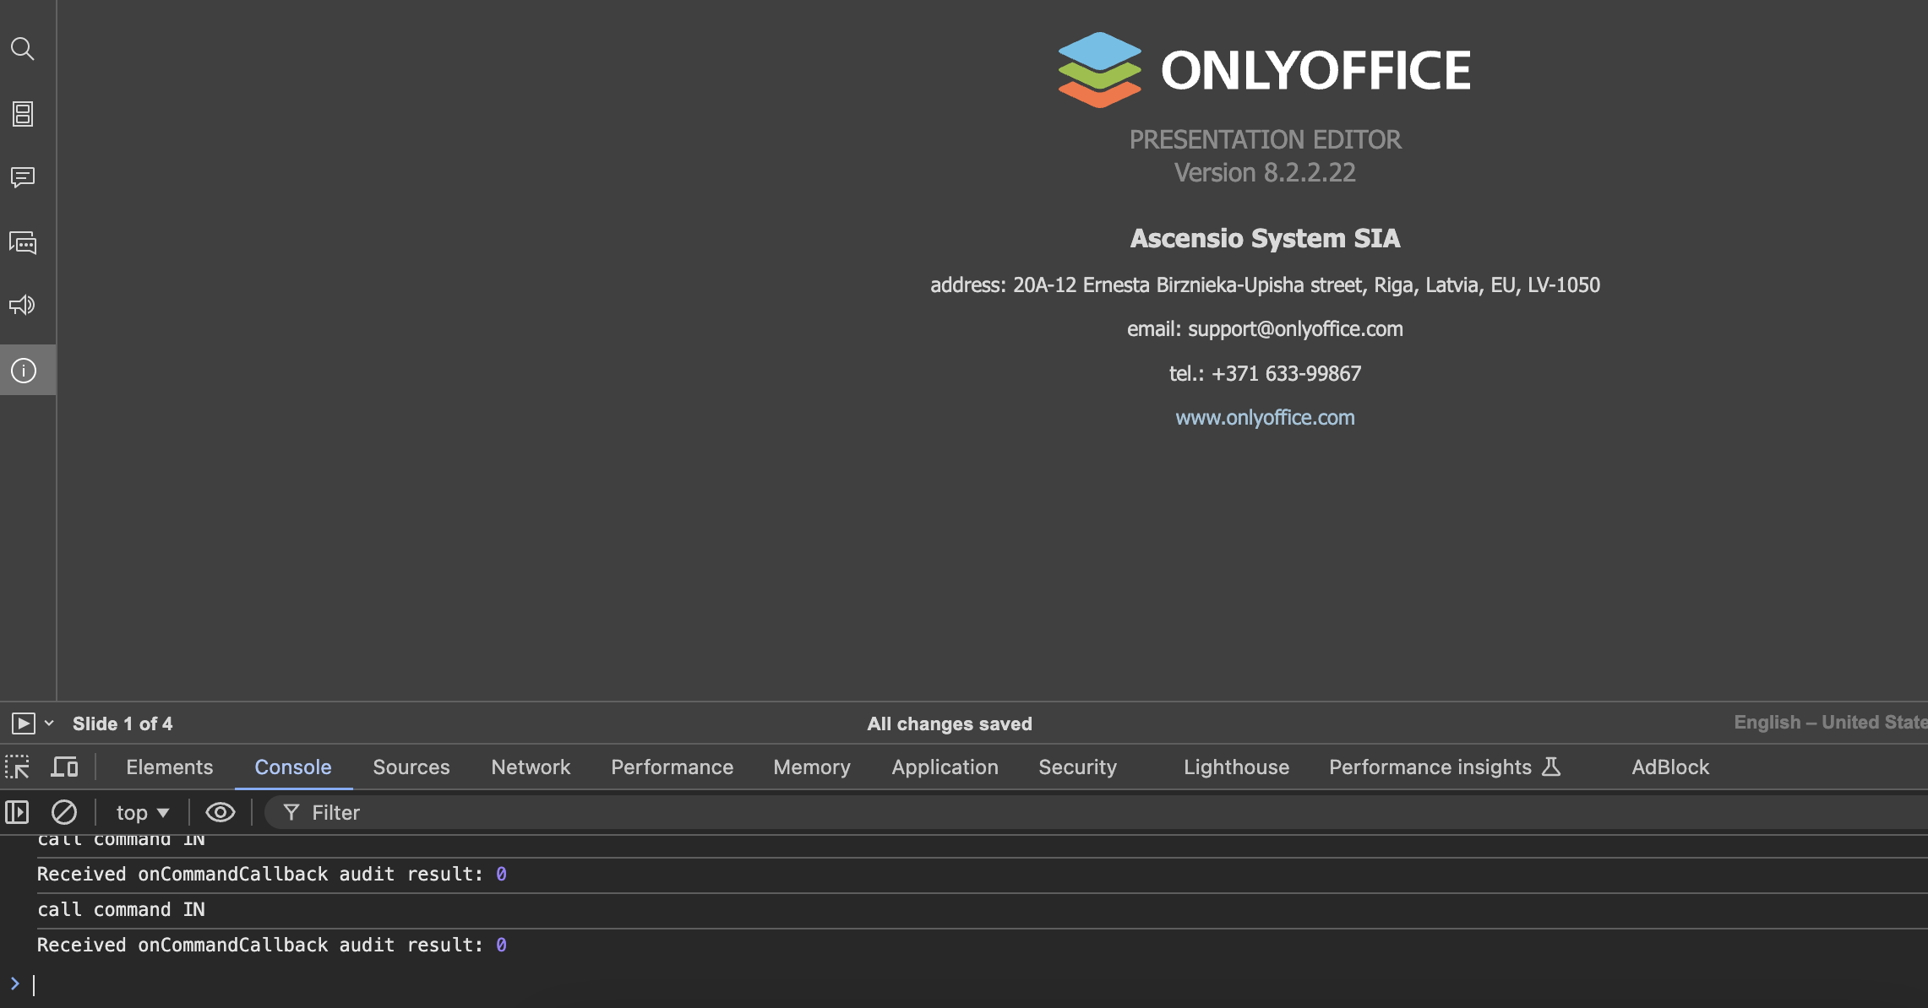Viewport: 1928px width, 1008px height.
Task: Select the Console tab
Action: (x=293, y=767)
